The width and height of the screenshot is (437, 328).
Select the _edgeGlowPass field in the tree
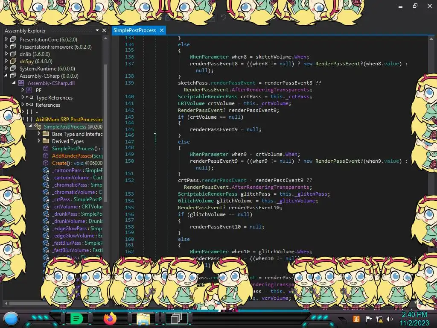(77, 228)
